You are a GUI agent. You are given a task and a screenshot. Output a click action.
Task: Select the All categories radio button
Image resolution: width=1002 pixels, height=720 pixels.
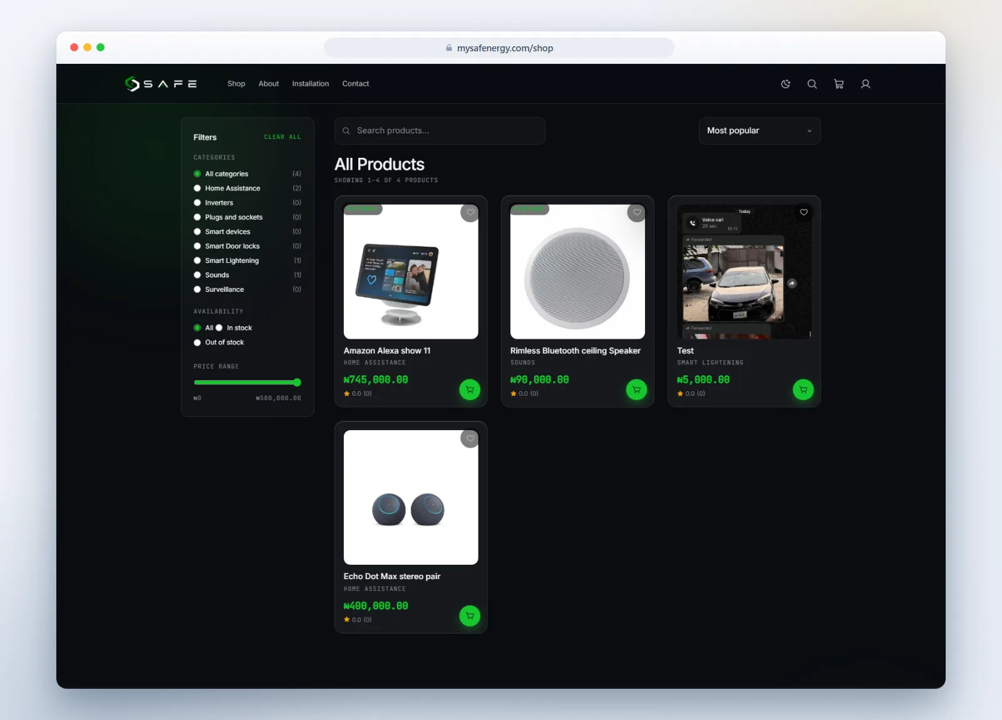pos(197,174)
